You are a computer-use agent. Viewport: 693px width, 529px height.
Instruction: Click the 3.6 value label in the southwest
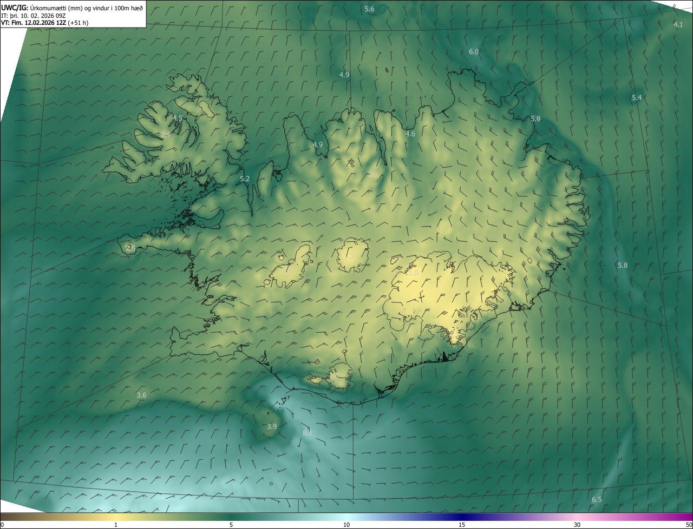click(x=141, y=395)
